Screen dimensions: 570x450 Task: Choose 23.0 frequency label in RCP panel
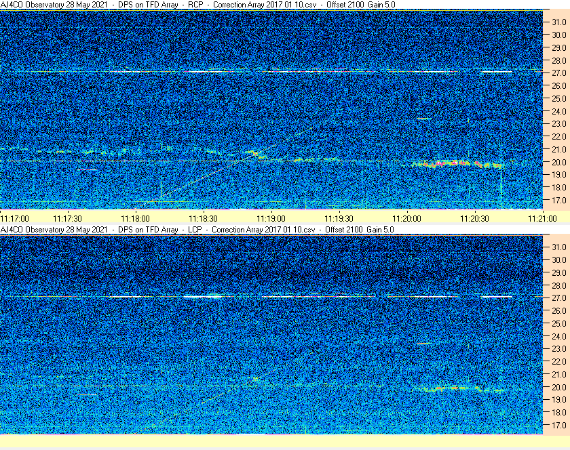(x=559, y=124)
